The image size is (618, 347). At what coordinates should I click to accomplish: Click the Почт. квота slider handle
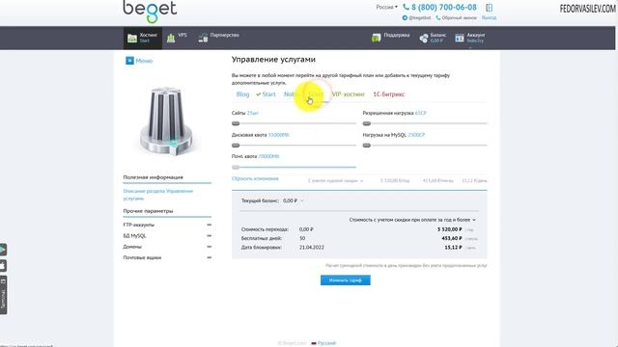[x=236, y=167]
